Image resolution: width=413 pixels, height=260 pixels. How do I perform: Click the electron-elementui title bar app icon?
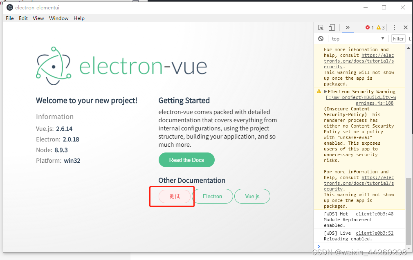coord(10,7)
